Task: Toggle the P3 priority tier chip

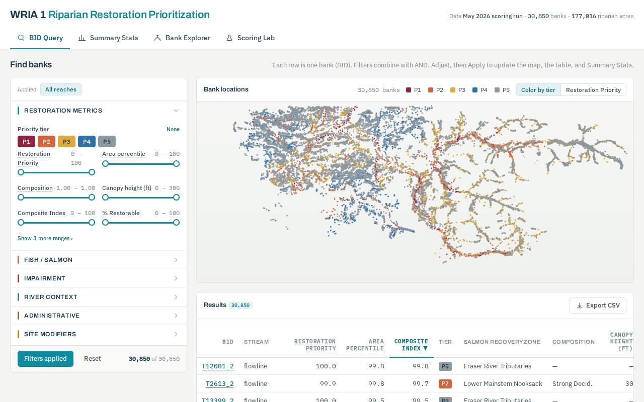Action: (x=66, y=142)
